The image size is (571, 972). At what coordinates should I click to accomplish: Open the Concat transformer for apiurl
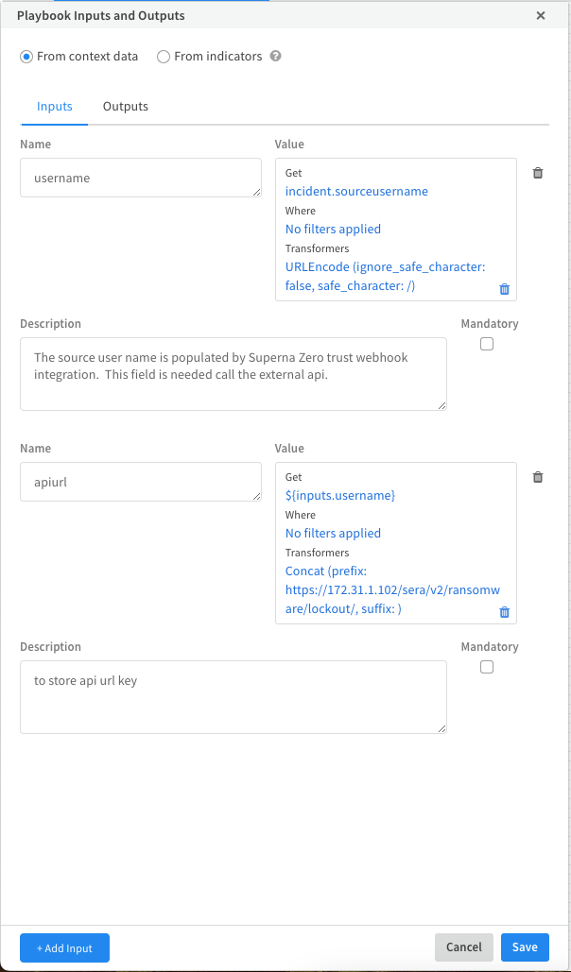pos(325,571)
